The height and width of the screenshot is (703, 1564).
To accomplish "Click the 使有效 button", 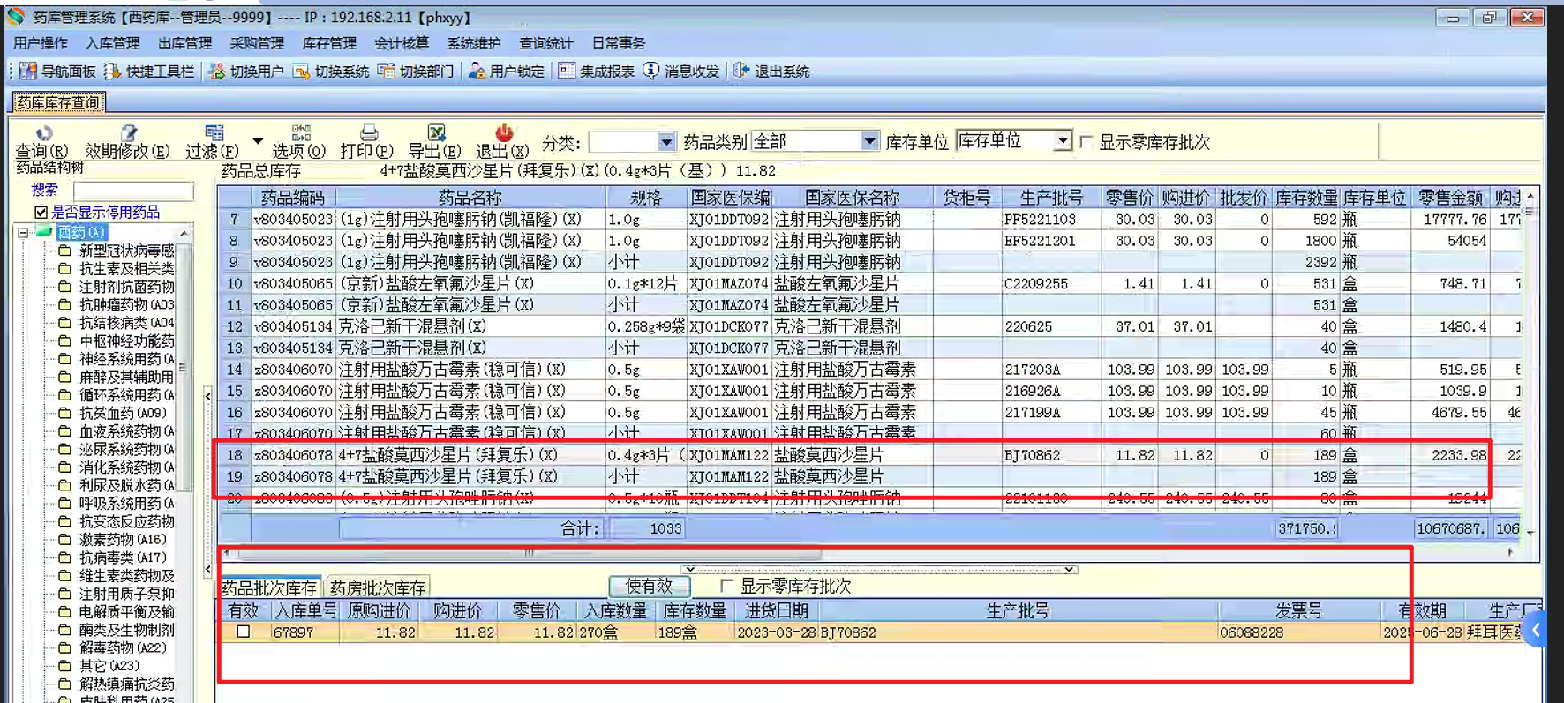I will coord(650,586).
